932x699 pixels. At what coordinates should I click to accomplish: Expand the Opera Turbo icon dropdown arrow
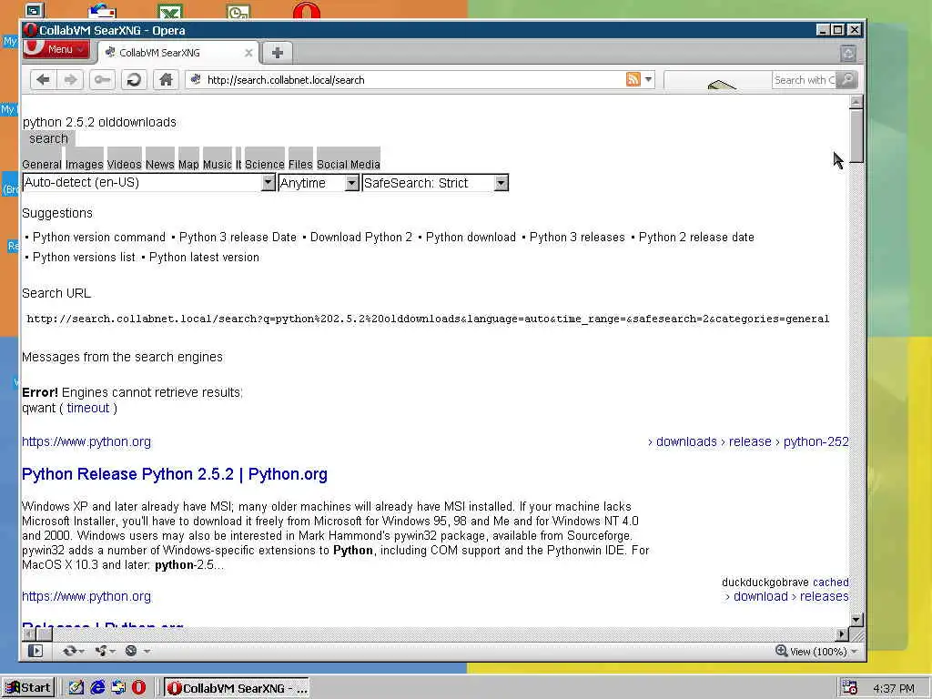click(147, 652)
